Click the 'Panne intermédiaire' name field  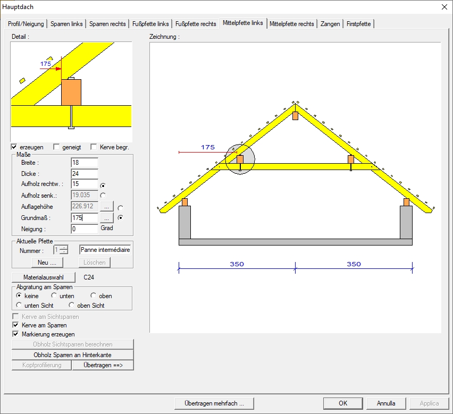coord(105,250)
